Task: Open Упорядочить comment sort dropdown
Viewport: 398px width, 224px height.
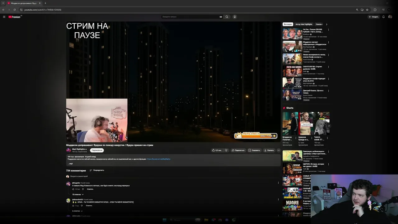Action: 97,170
